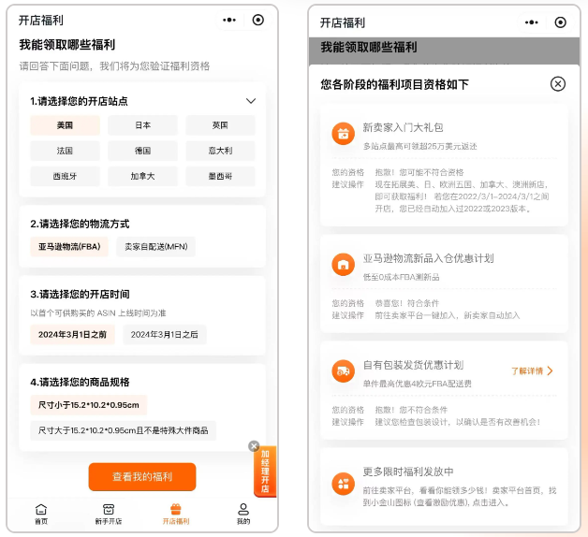Viewport: 588px width, 537px height.
Task: Select 尺寸大于 且不是特殊大件商品 option
Action: pyautogui.click(x=123, y=430)
